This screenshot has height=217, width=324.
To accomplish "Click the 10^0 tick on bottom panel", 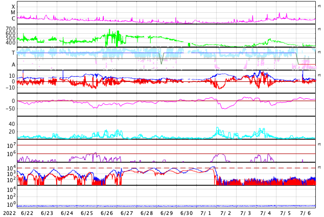I will (x=11, y=205).
